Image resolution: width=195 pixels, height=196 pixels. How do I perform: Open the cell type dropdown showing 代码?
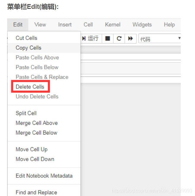pyautogui.click(x=160, y=38)
